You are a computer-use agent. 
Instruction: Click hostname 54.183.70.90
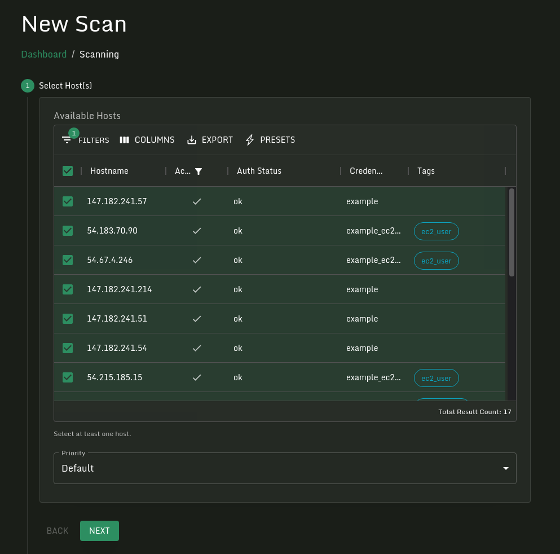(x=112, y=231)
